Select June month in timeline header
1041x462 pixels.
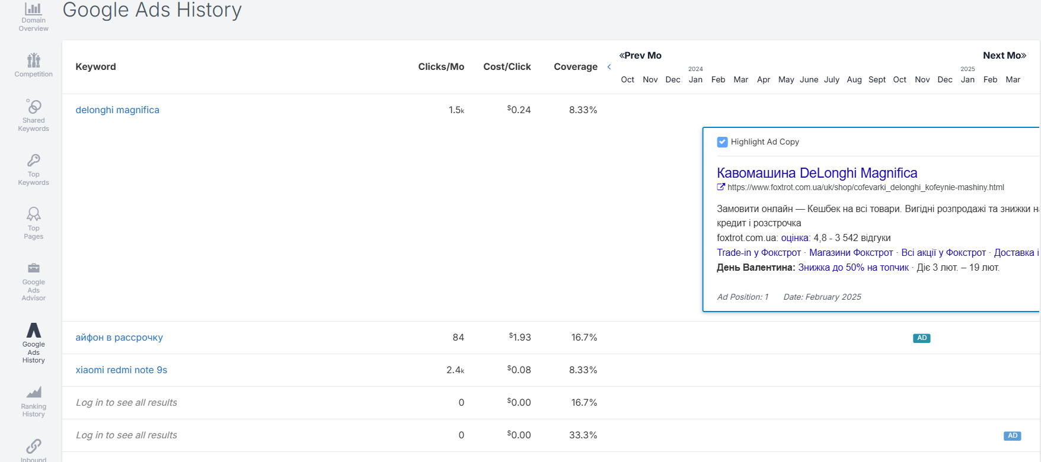[x=809, y=80]
